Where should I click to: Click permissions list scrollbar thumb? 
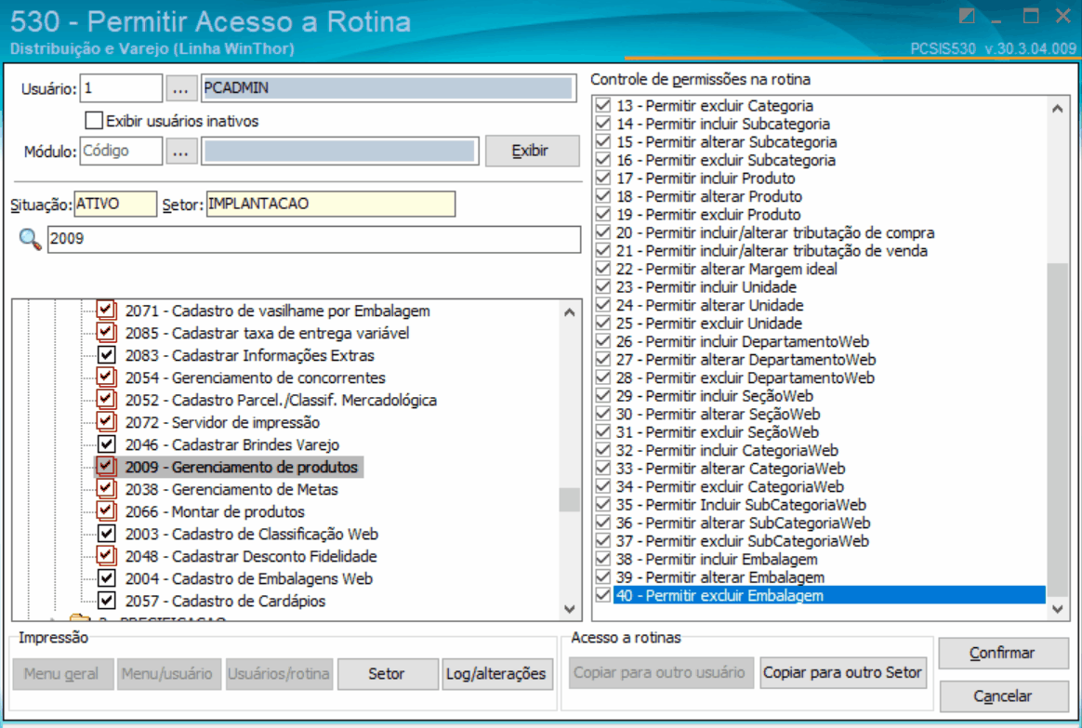coord(1057,430)
